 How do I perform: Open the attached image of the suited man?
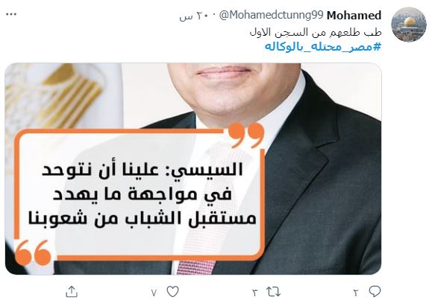point(193,169)
